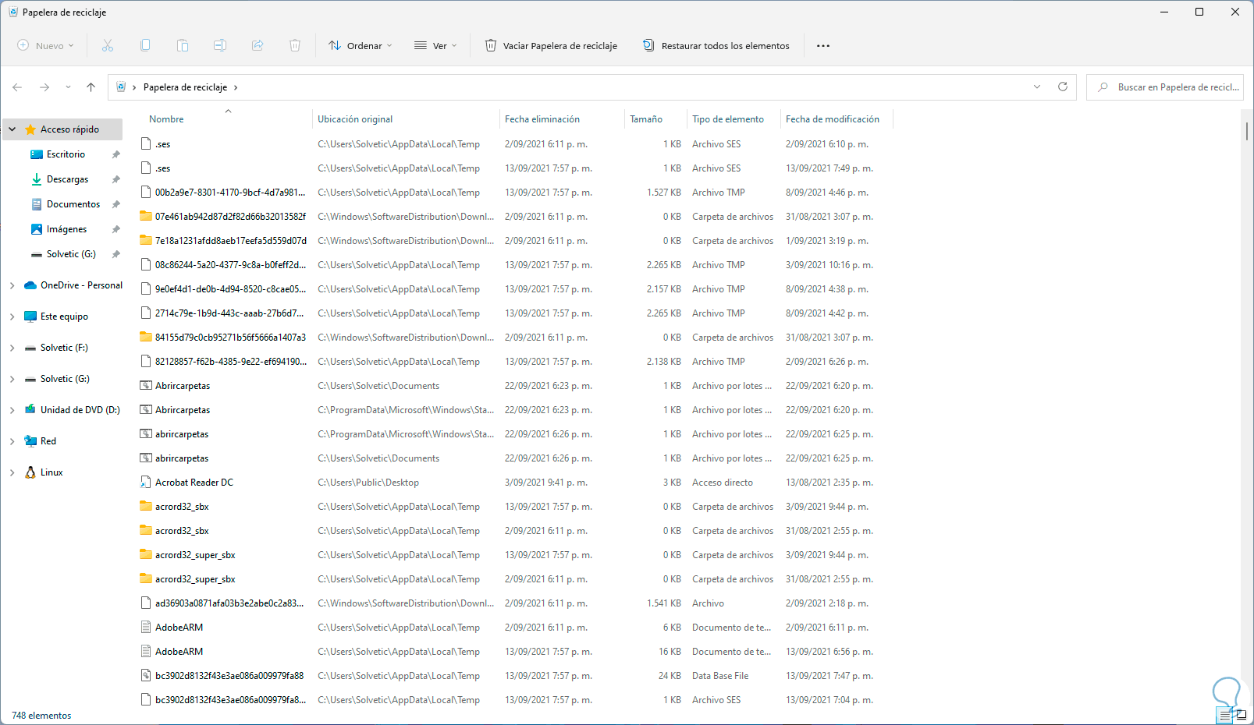Expand the Este equipo tree node

(x=12, y=317)
